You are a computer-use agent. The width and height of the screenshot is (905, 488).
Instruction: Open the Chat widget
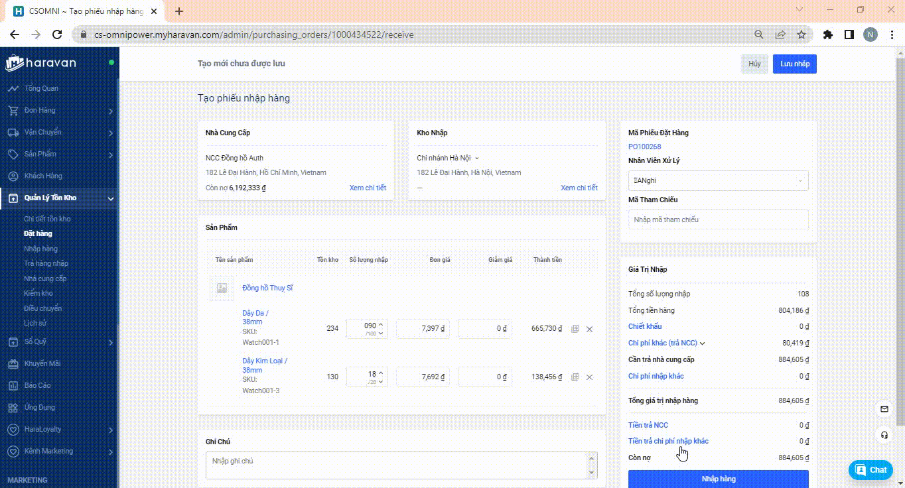[x=870, y=470]
